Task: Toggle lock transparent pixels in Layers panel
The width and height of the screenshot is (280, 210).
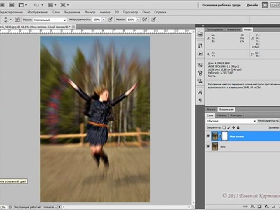Action: [224, 128]
